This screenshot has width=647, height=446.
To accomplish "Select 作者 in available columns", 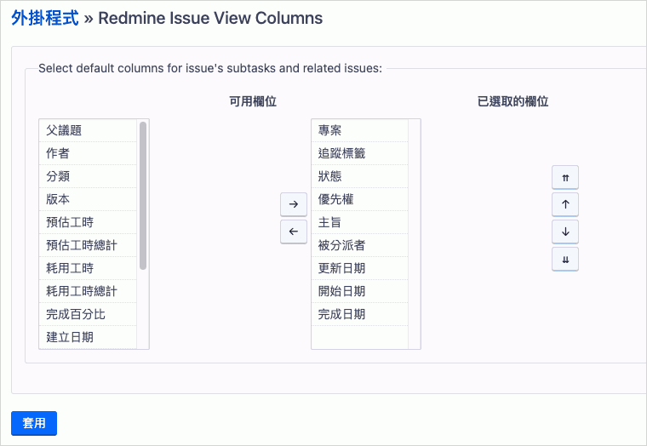I will (x=88, y=153).
